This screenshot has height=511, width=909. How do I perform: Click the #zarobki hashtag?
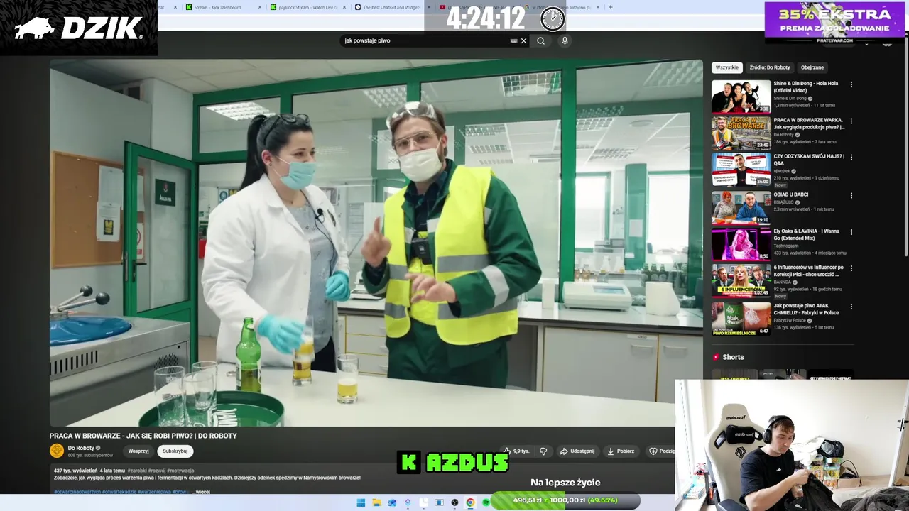(x=137, y=471)
